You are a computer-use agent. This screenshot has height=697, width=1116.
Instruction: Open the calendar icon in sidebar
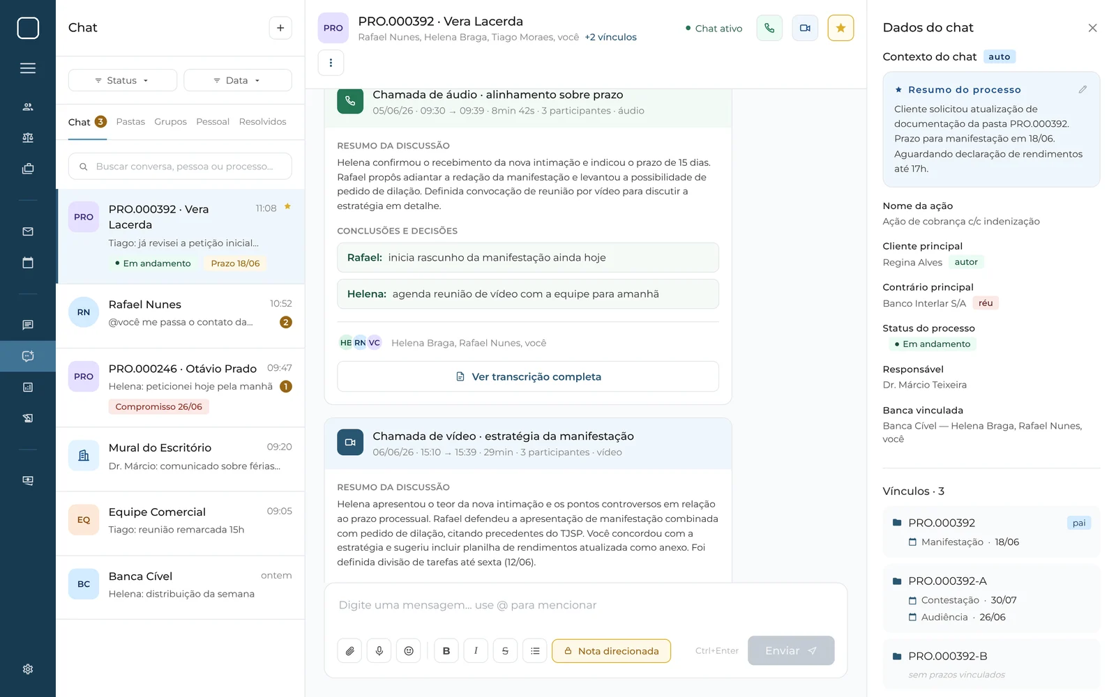28,263
